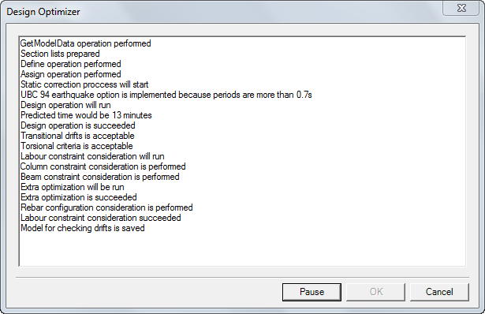Viewport: 485px width, 314px height.
Task: Select 'Torsional criteria is acceptable' line
Action: [x=76, y=145]
